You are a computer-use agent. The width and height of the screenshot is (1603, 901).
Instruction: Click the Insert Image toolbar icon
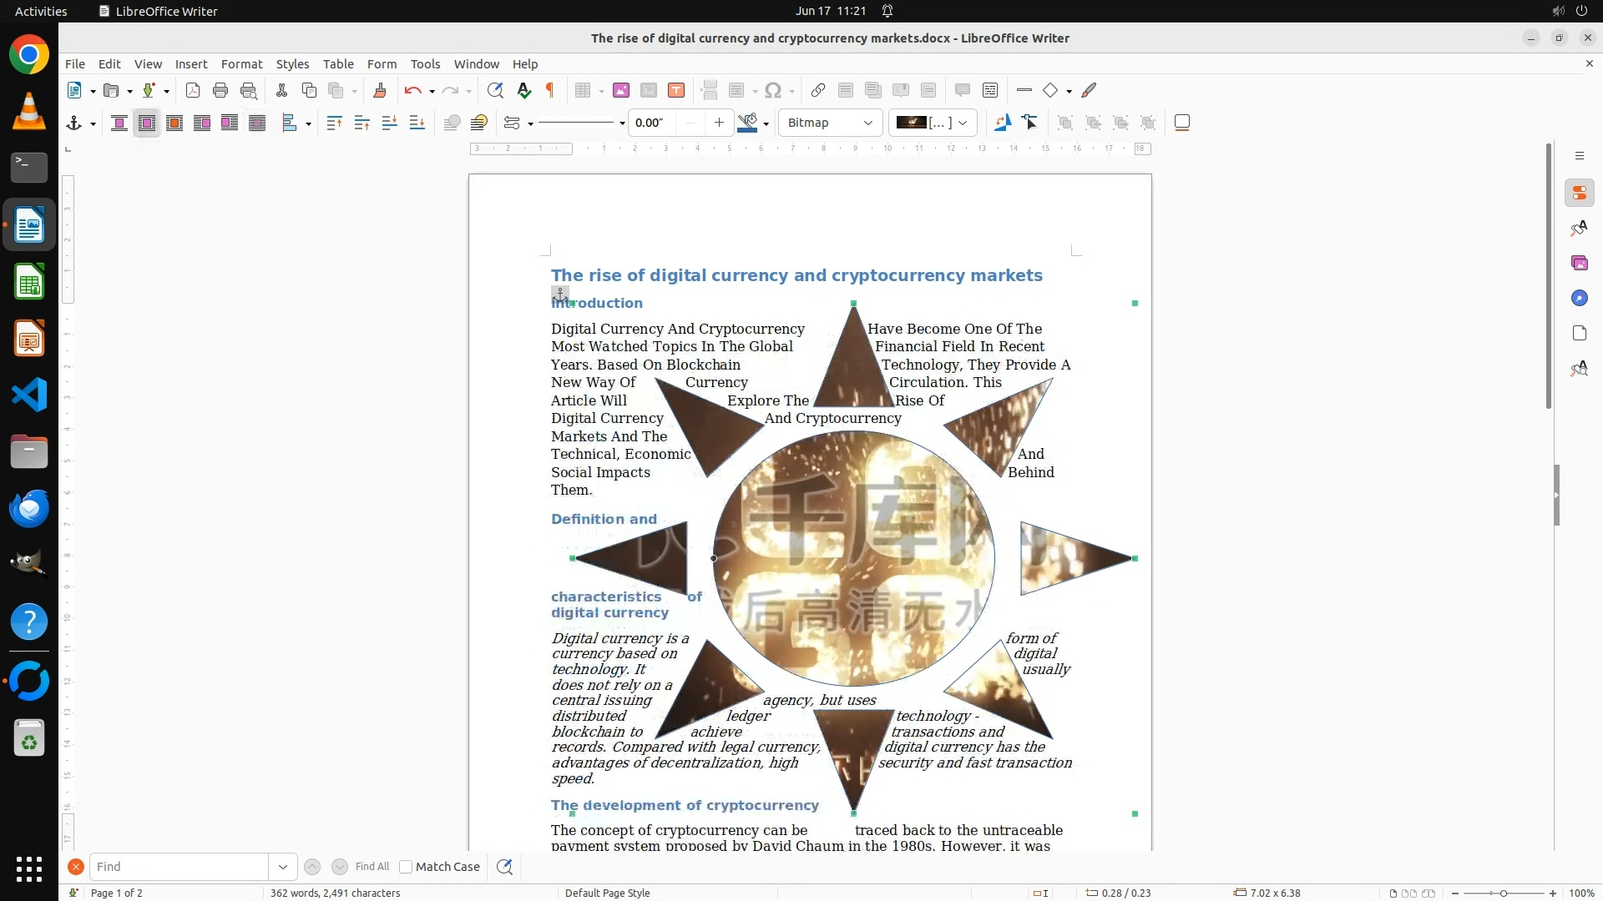pyautogui.click(x=620, y=90)
